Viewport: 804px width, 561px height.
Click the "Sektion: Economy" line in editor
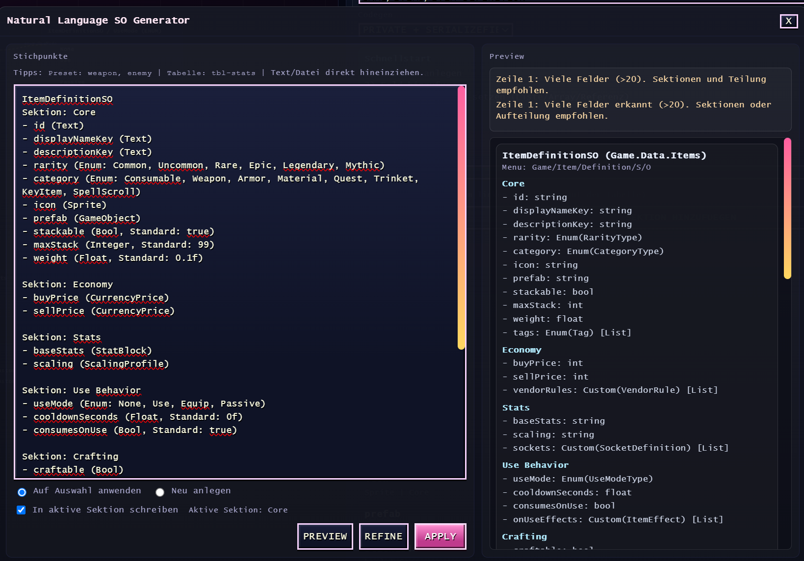(67, 284)
